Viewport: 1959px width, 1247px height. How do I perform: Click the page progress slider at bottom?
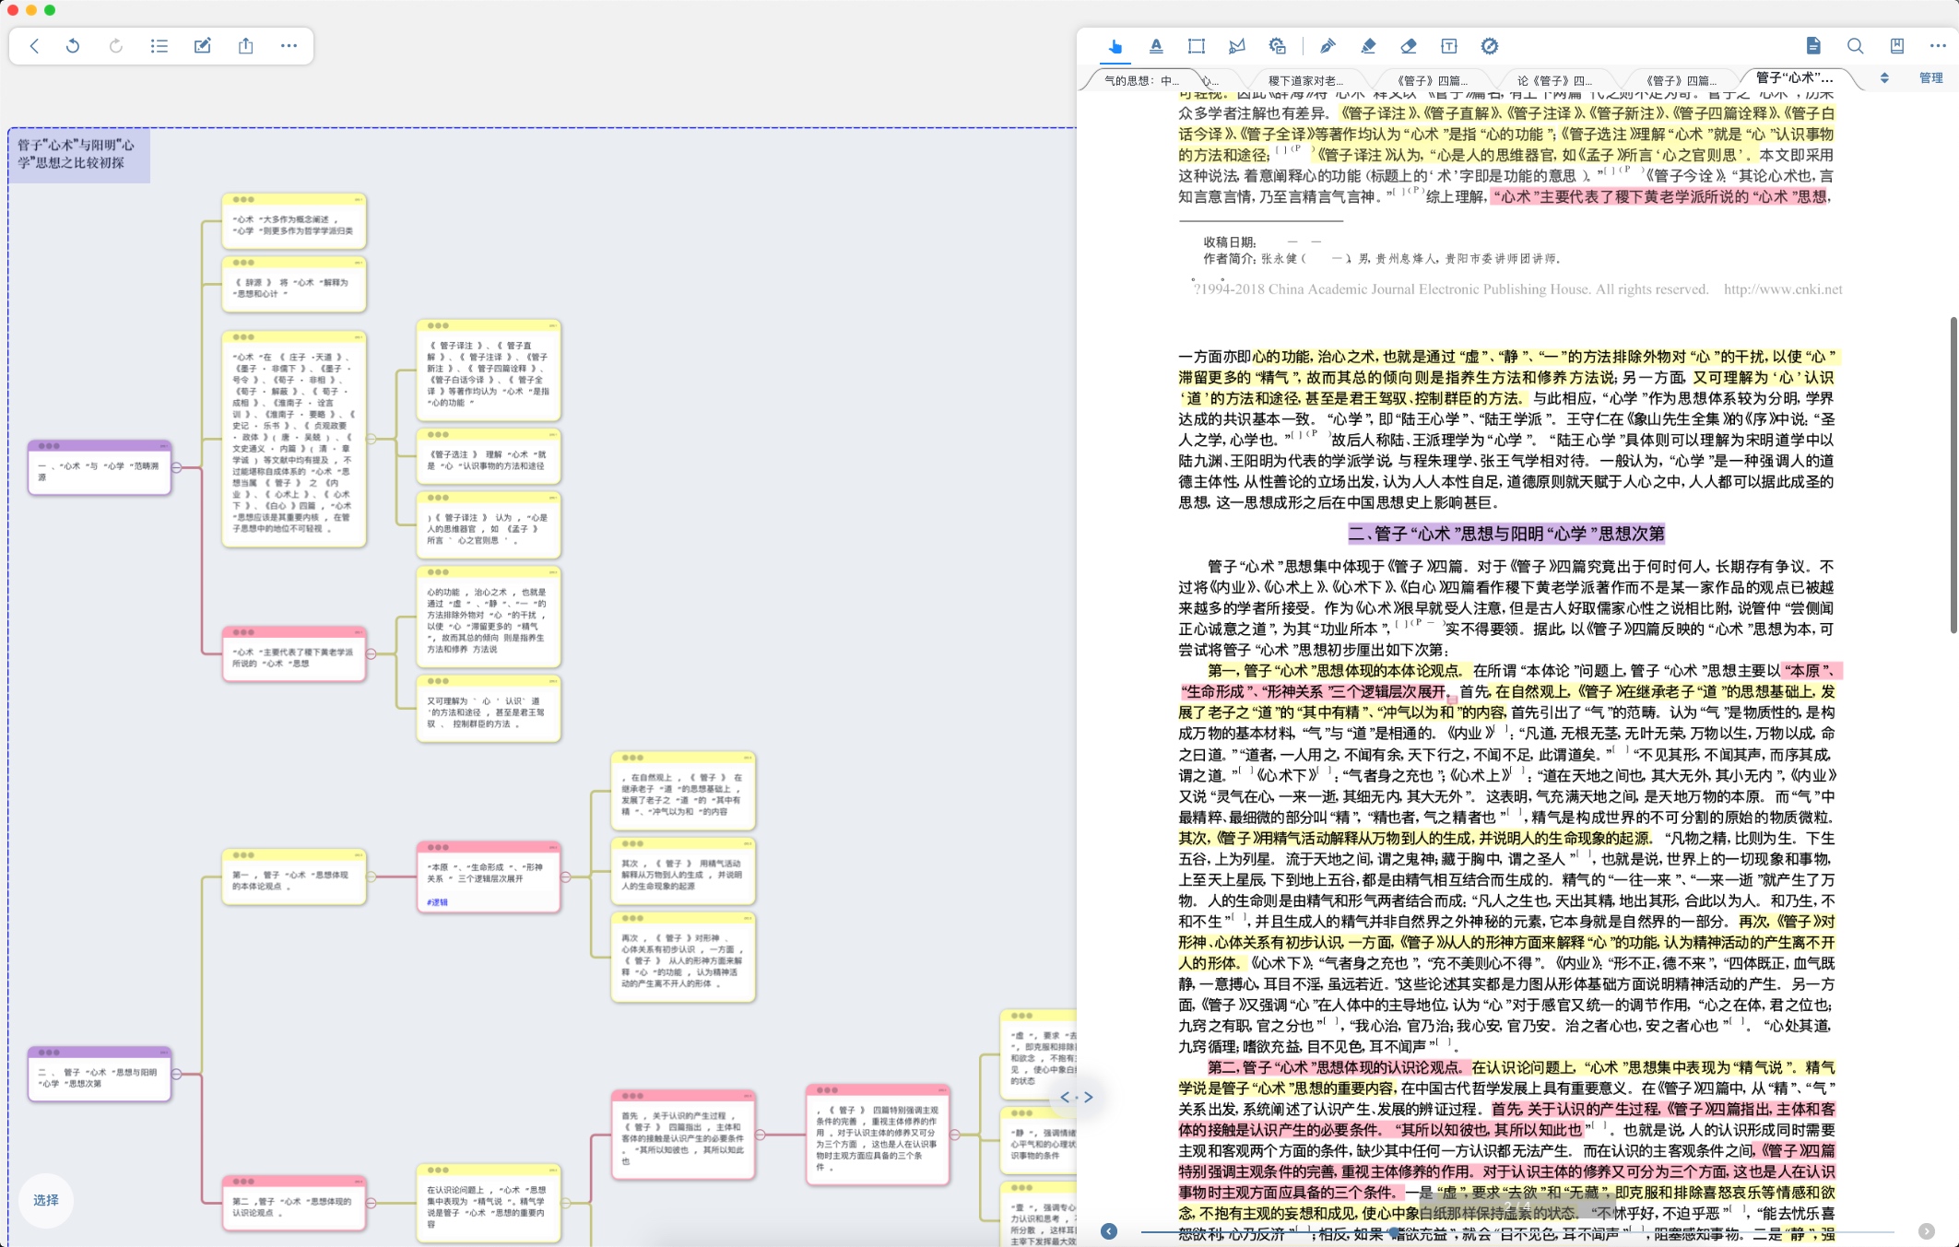[1516, 1232]
